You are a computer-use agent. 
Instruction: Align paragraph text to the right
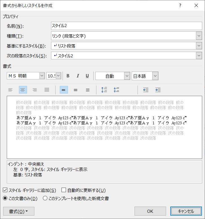(x=35, y=90)
